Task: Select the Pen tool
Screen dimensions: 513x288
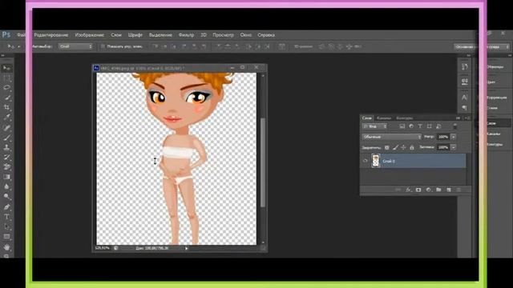Action: click(x=6, y=207)
